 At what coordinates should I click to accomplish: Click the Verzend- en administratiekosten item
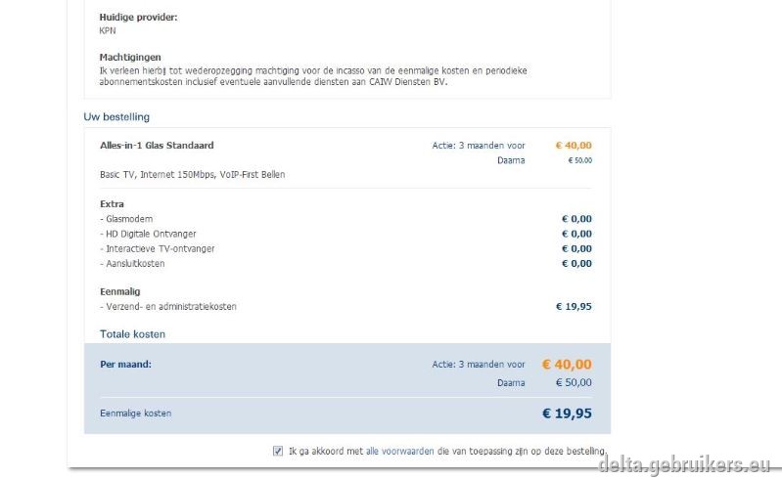pos(168,307)
